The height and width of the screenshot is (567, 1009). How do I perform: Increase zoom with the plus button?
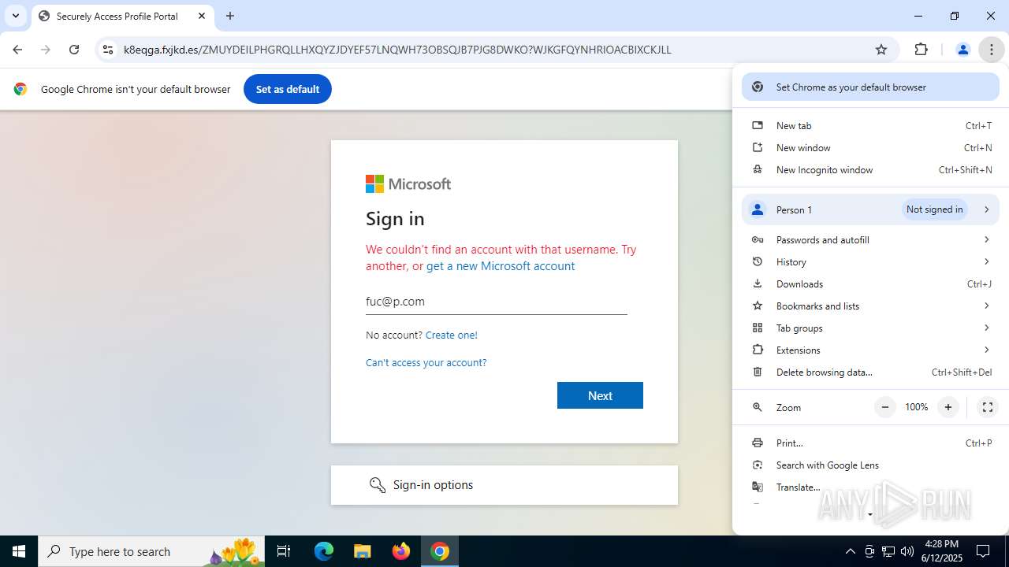tap(948, 407)
